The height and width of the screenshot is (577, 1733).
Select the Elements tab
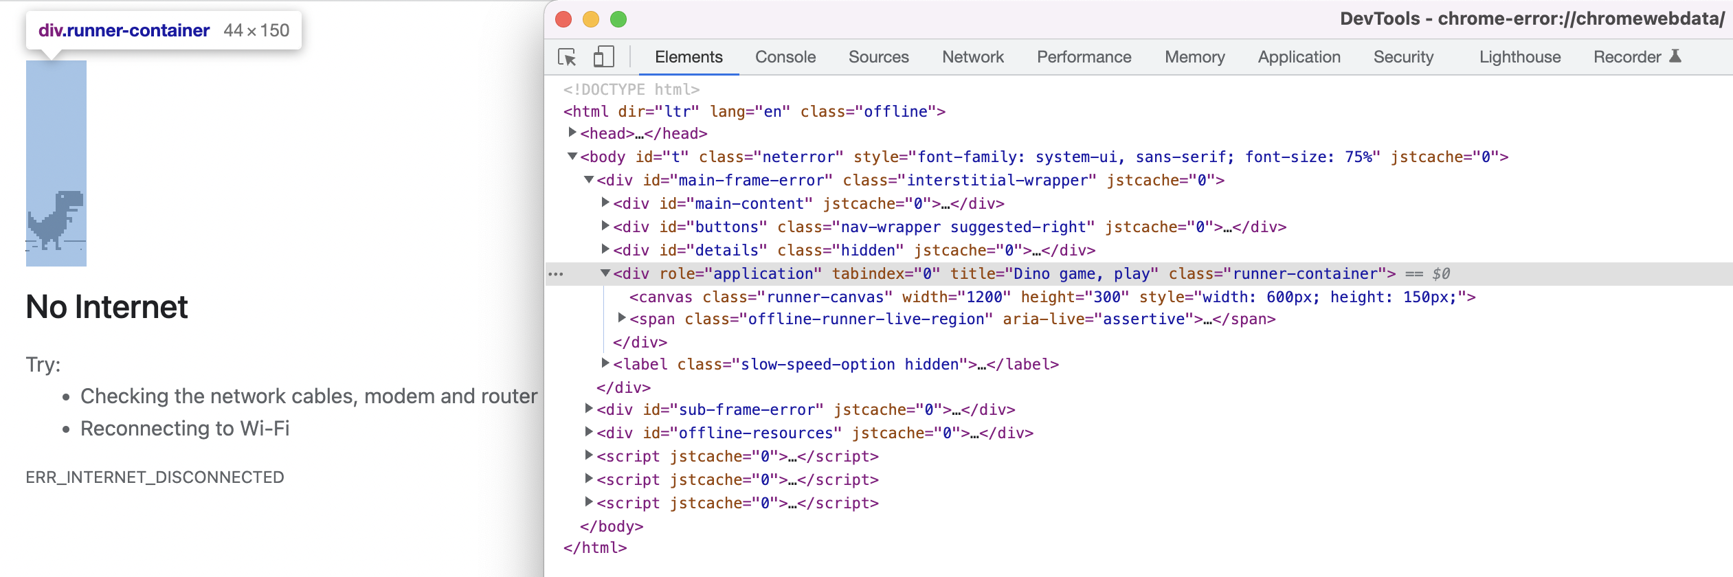tap(689, 57)
